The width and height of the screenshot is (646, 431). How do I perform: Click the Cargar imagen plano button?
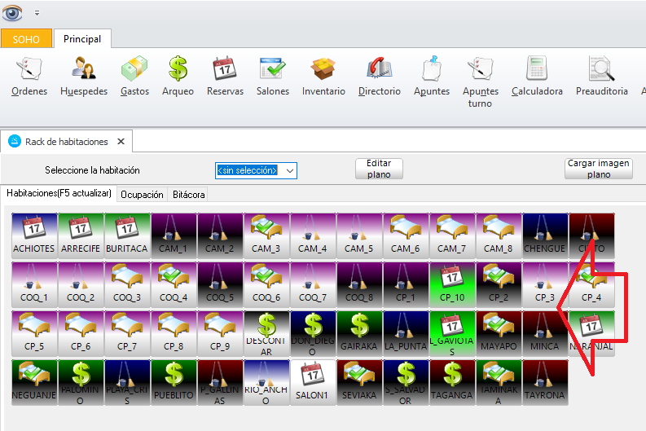(x=598, y=169)
